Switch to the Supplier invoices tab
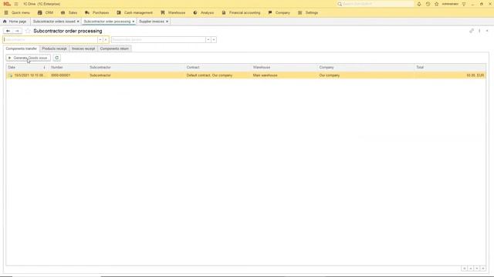This screenshot has width=494, height=277. pyautogui.click(x=151, y=22)
